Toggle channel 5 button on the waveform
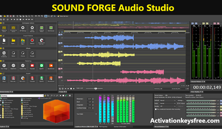Viewport: 222px width, 129px height. point(59,69)
